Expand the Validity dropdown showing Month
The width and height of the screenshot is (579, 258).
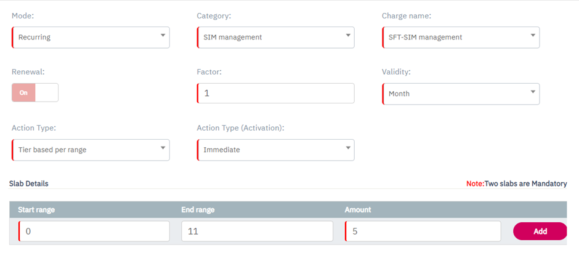coord(461,94)
